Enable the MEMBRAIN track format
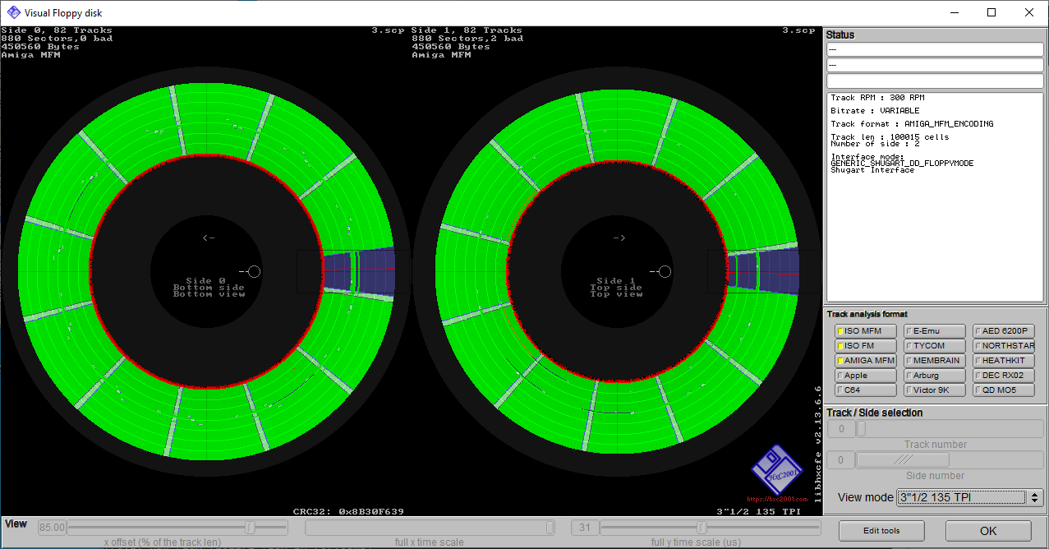The width and height of the screenshot is (1049, 549). (x=934, y=361)
